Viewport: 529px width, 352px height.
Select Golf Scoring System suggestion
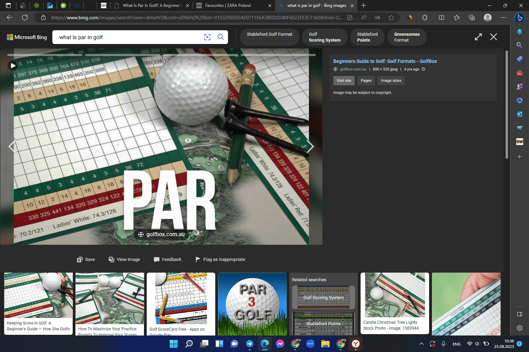(325, 37)
